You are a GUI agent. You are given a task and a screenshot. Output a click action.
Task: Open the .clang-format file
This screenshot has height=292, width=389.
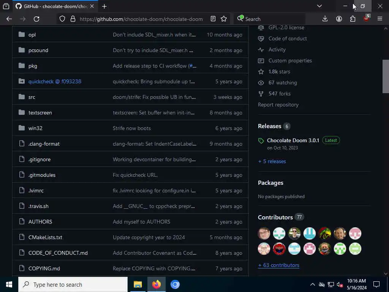click(x=44, y=144)
